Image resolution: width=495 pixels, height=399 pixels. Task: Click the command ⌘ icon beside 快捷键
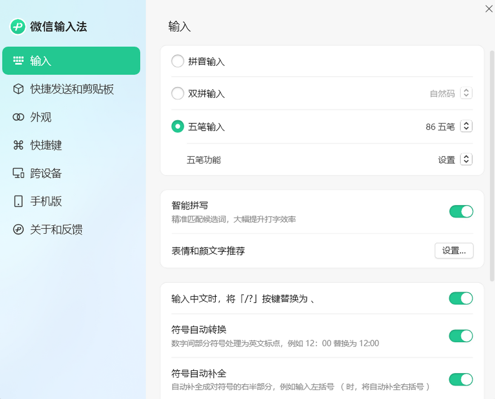tap(18, 145)
